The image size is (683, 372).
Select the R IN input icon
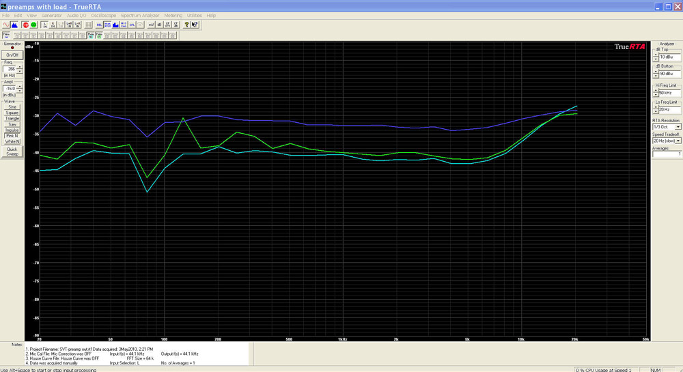pyautogui.click(x=53, y=25)
